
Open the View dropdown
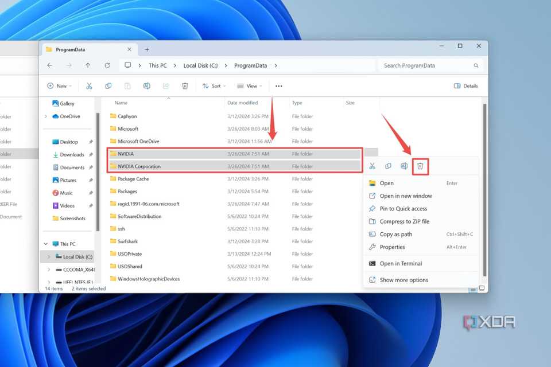tap(250, 86)
